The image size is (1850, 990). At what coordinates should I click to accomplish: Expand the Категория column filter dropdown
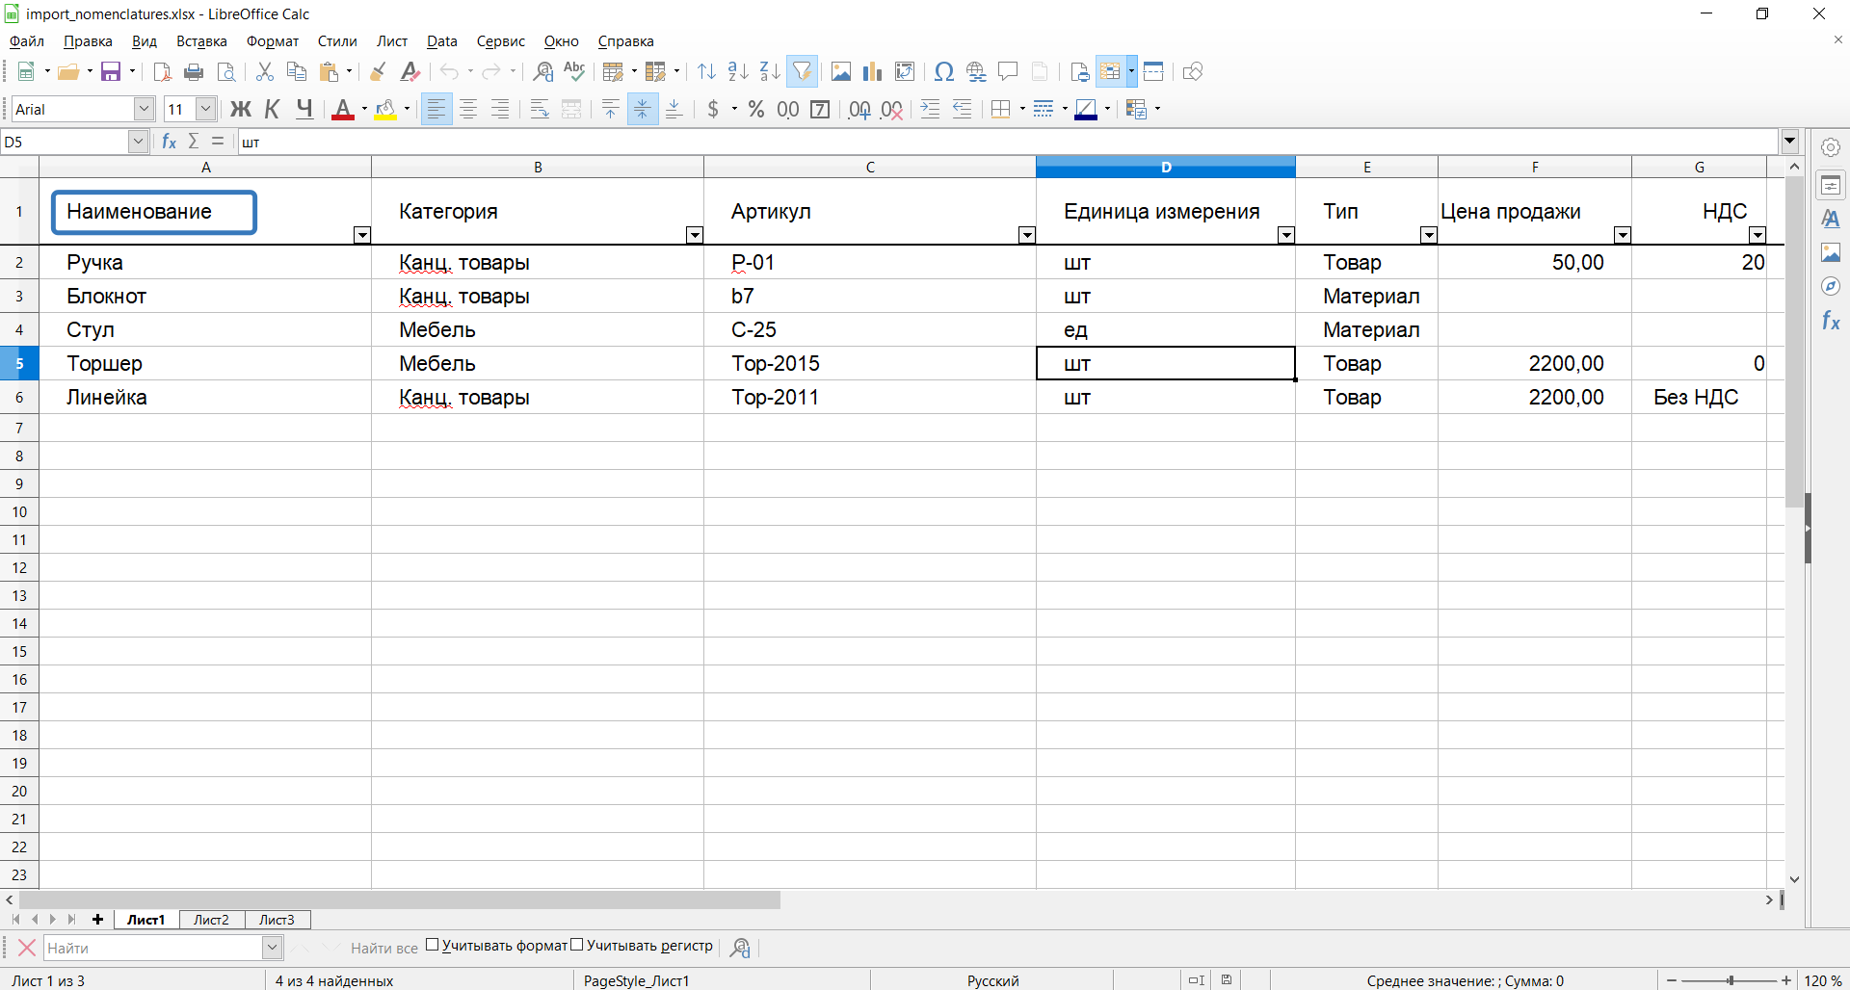694,235
